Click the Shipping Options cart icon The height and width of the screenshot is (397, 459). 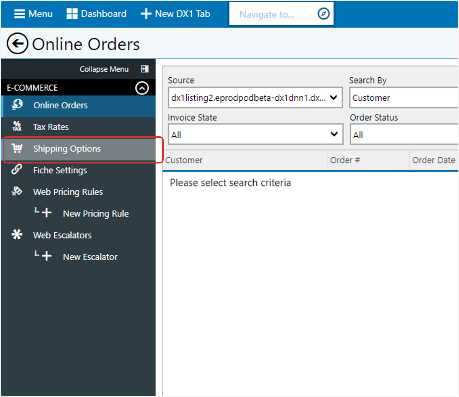pyautogui.click(x=17, y=148)
